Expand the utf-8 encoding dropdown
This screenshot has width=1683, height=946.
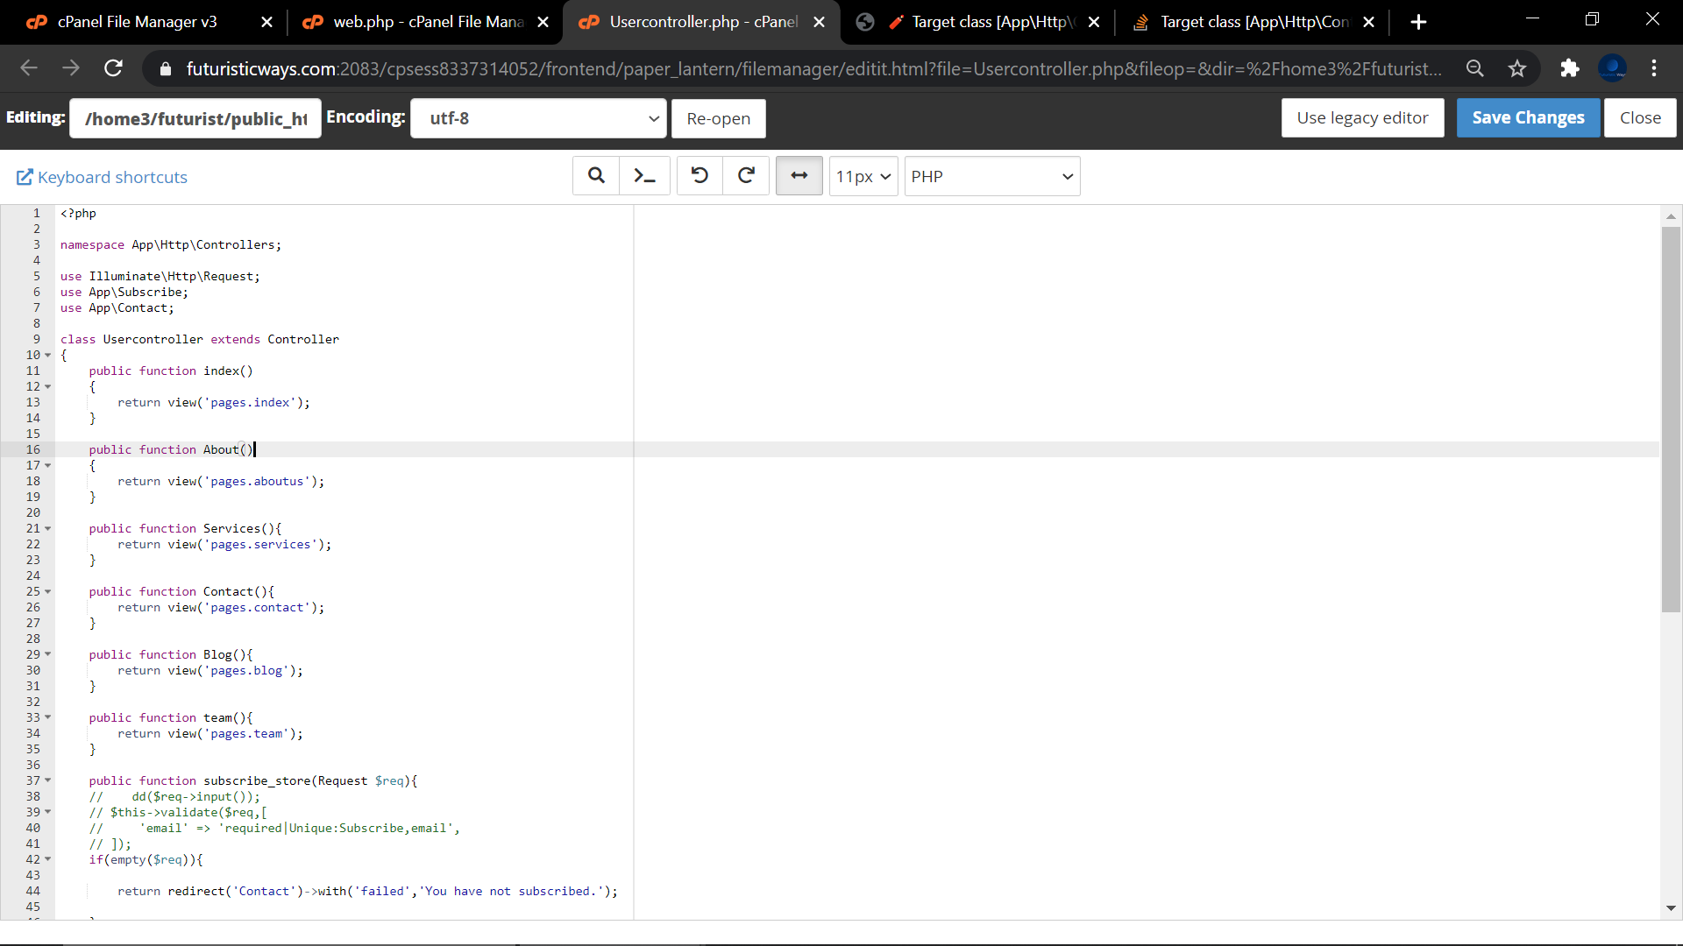[x=538, y=118]
